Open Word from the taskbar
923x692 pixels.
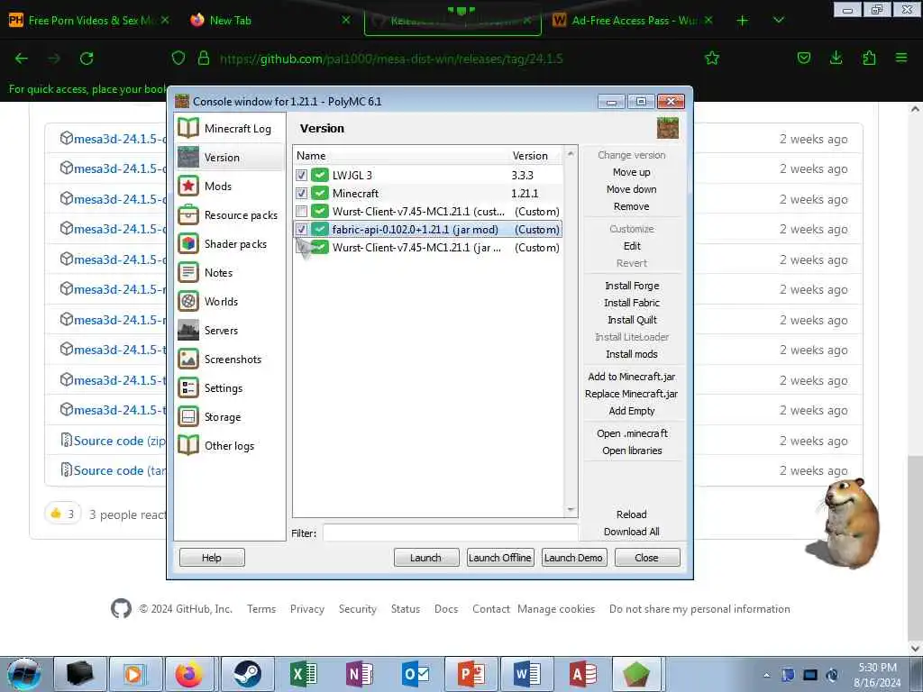(527, 674)
